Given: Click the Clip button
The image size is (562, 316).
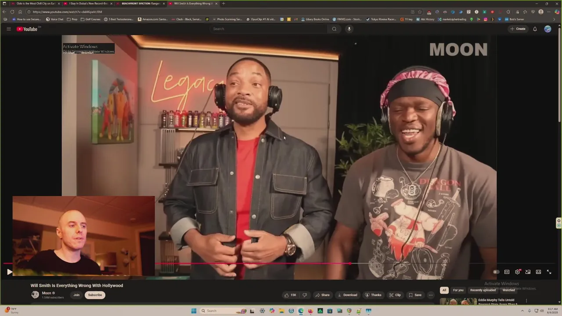Looking at the screenshot, I should click(395, 295).
